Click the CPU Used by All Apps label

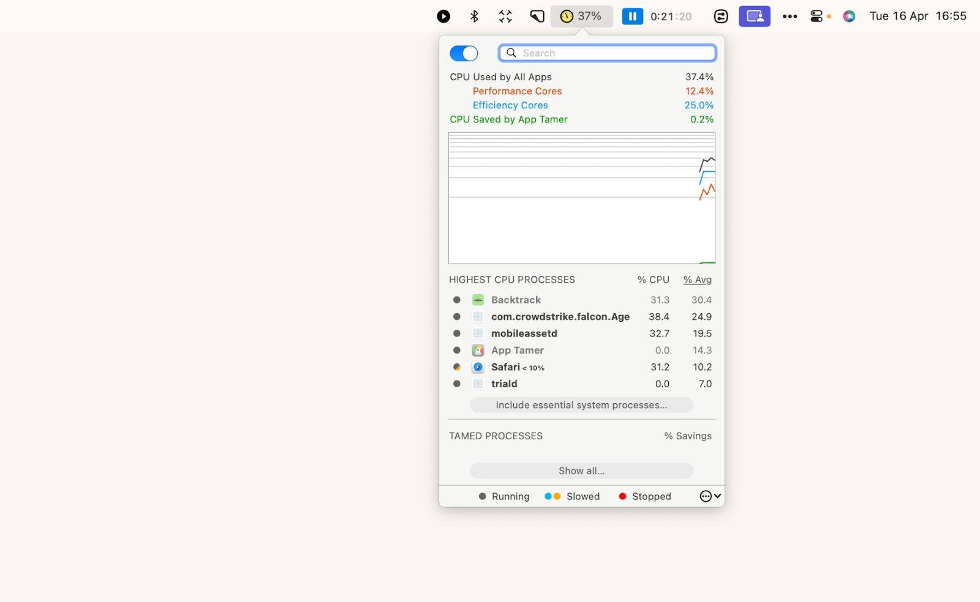(x=500, y=77)
